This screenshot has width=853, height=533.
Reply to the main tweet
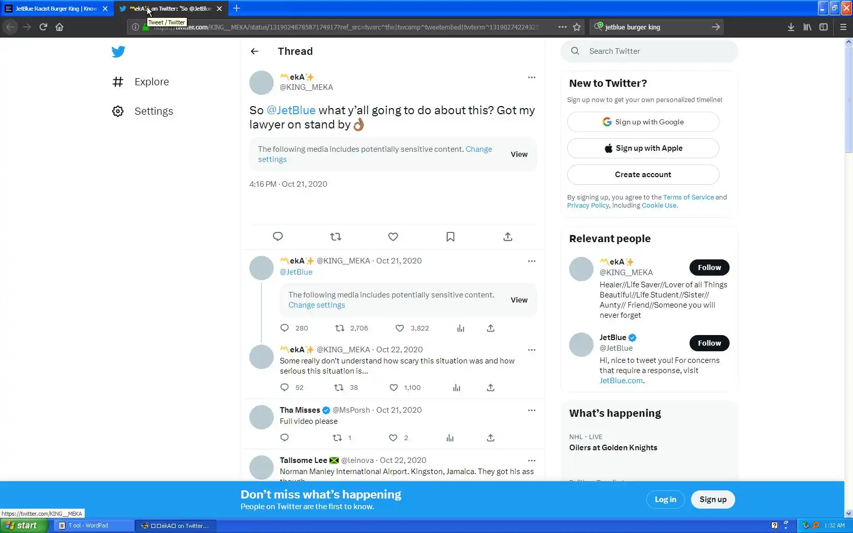(278, 237)
